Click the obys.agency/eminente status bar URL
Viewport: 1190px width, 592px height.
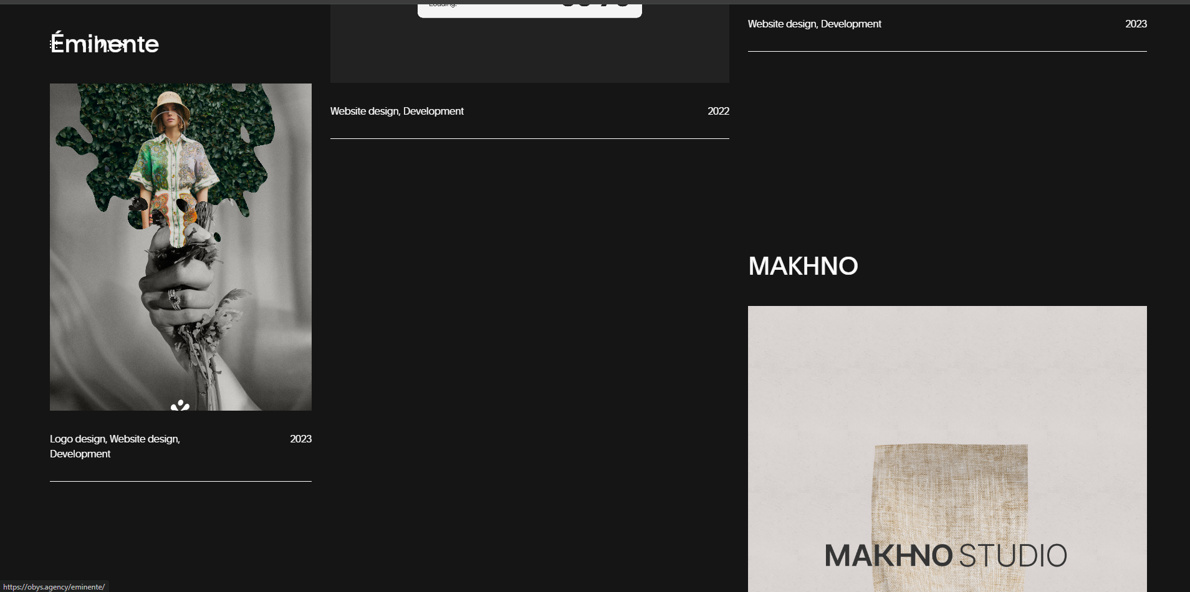click(54, 586)
